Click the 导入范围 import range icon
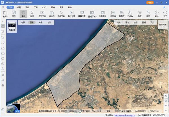169x117 pixels. 72,14
